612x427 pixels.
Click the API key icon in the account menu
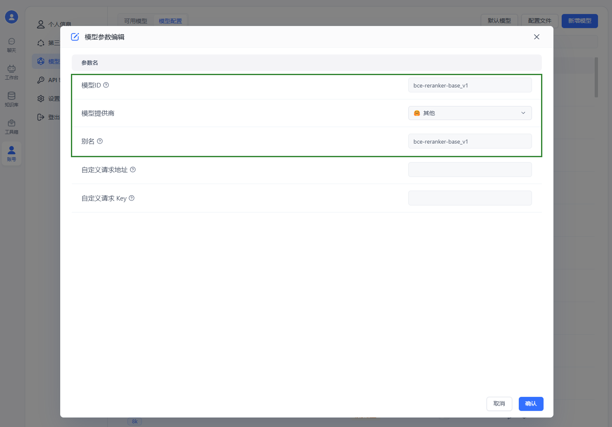[x=41, y=80]
